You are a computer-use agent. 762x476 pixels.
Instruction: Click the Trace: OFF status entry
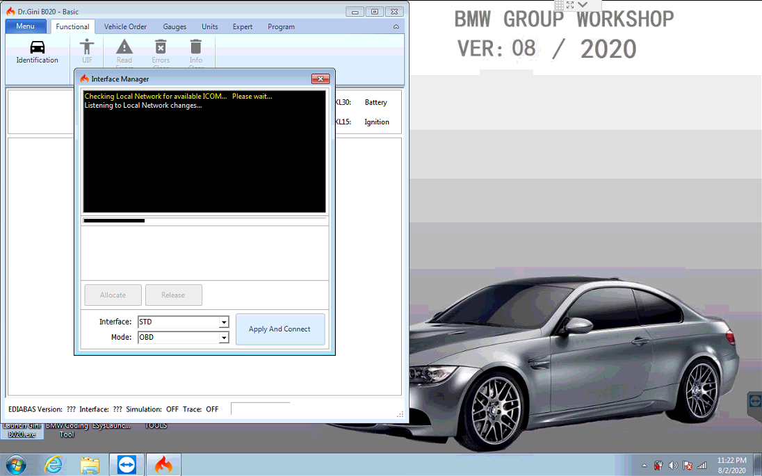point(201,409)
